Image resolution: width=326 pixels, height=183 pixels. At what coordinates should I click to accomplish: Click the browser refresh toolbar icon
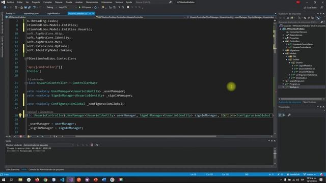point(95,7)
